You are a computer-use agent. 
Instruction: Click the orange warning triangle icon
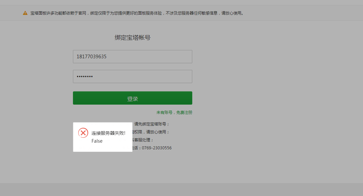[x=25, y=13]
